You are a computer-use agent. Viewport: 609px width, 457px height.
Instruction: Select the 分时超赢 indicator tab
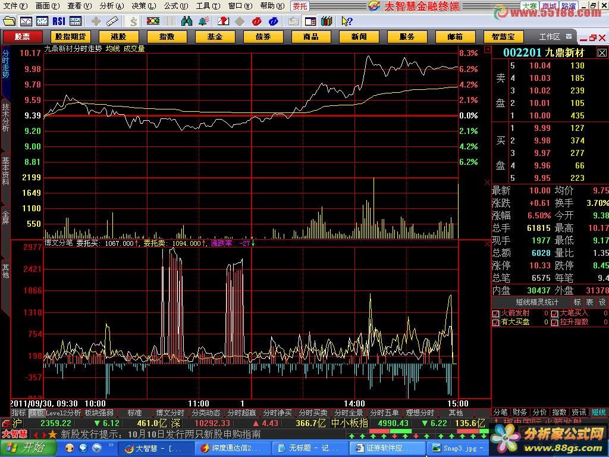(241, 412)
